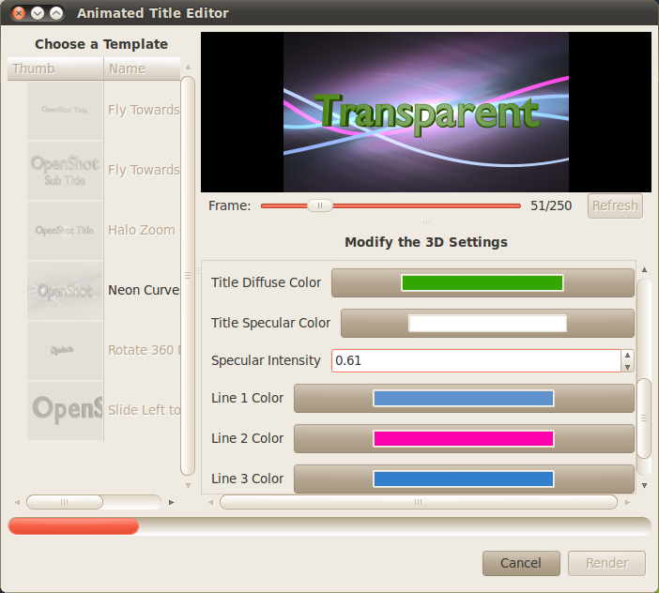Click the Cancel button
The height and width of the screenshot is (593, 659).
point(520,563)
